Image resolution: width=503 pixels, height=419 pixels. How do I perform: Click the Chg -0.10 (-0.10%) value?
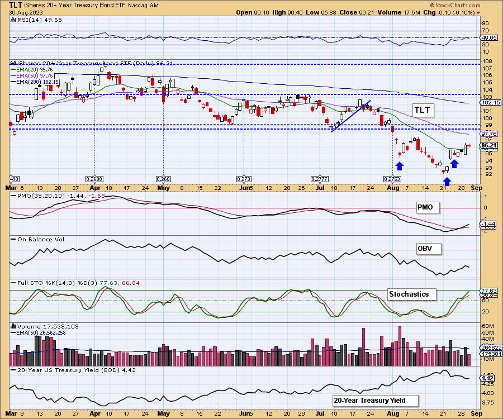click(448, 12)
